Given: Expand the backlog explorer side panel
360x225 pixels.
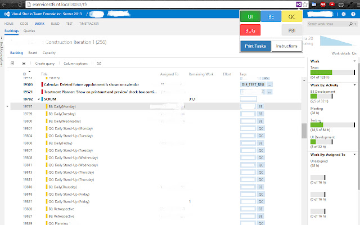Looking at the screenshot, I should click(2, 38).
